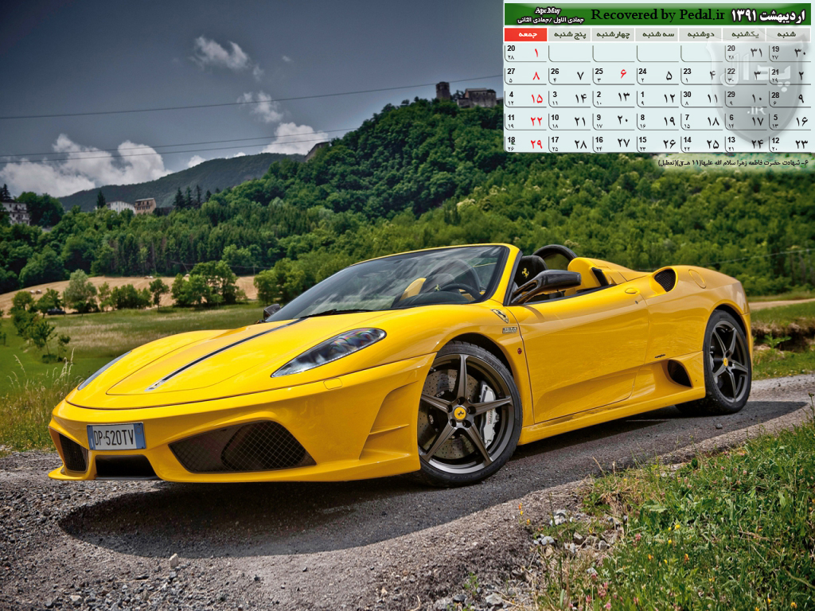Click day ۷ cell (Gregorian 26)

(569, 76)
